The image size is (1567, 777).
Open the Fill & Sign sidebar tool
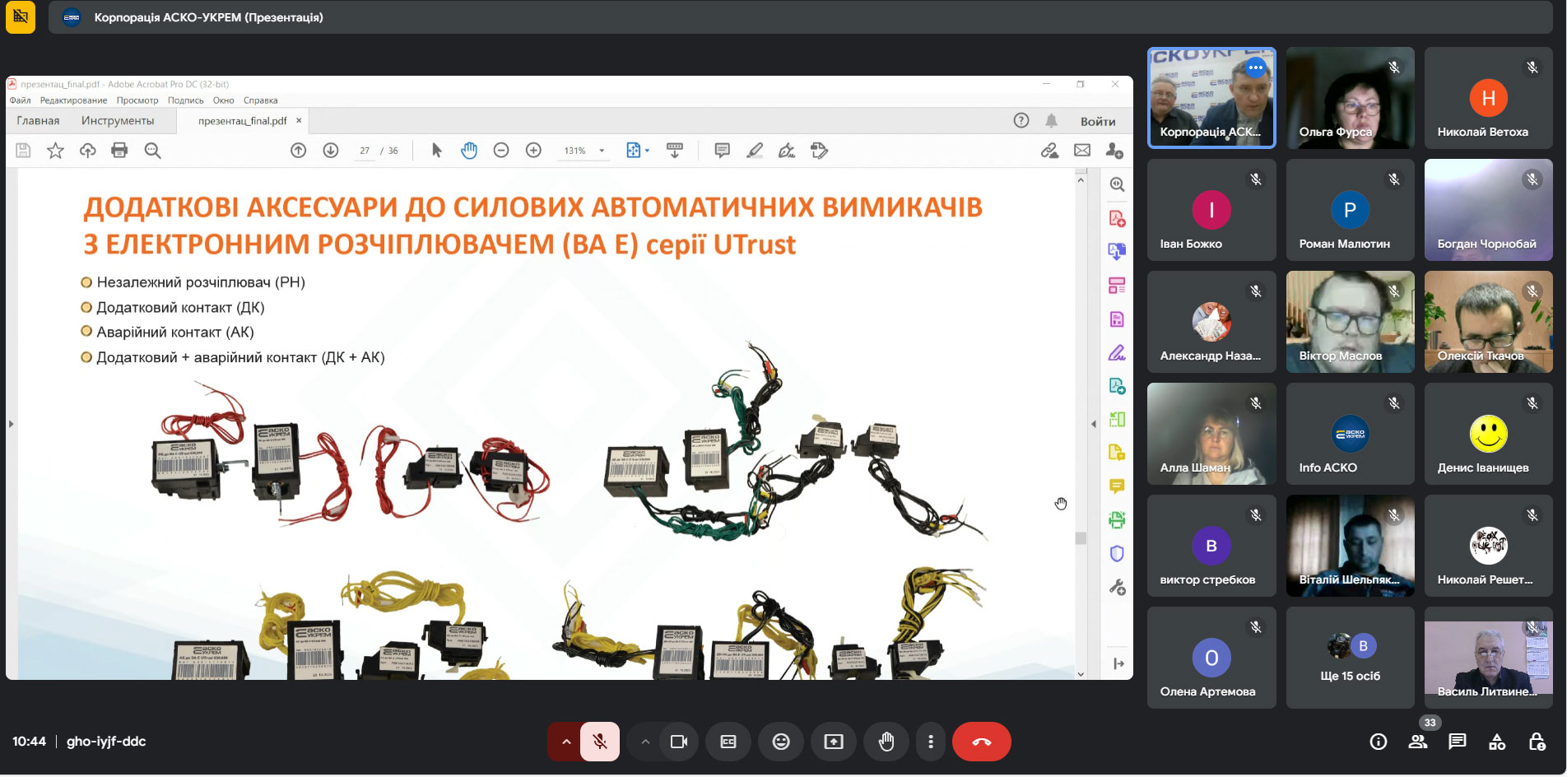point(1117,353)
